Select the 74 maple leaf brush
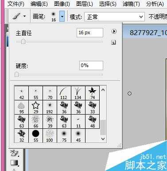Screen dimensions: 167x171 [x=93, y=93]
